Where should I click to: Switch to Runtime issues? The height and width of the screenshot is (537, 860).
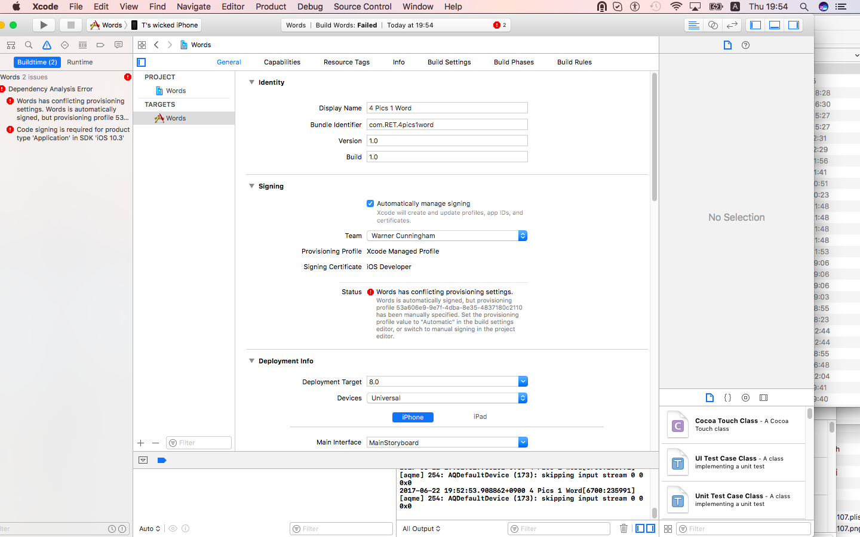(79, 62)
